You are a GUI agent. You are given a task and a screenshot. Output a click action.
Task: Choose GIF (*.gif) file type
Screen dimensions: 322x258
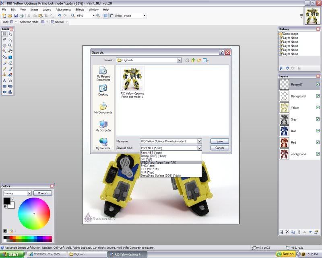tap(171, 159)
